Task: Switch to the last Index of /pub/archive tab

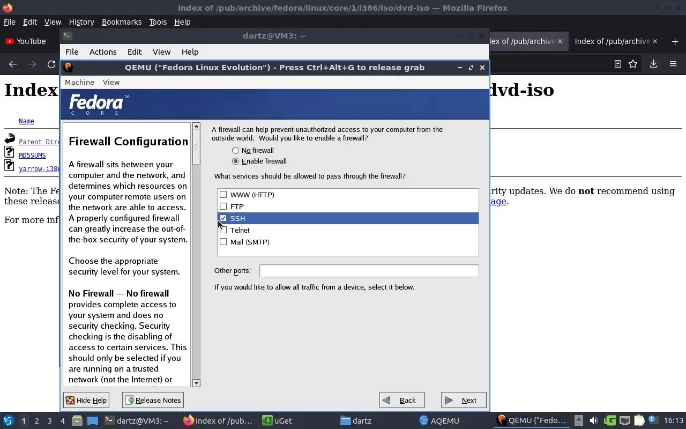Action: click(615, 41)
